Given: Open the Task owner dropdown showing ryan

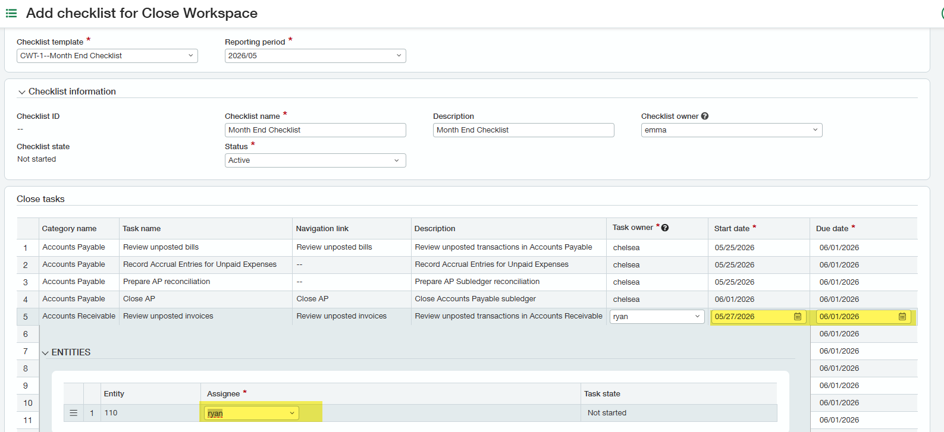Looking at the screenshot, I should click(657, 317).
